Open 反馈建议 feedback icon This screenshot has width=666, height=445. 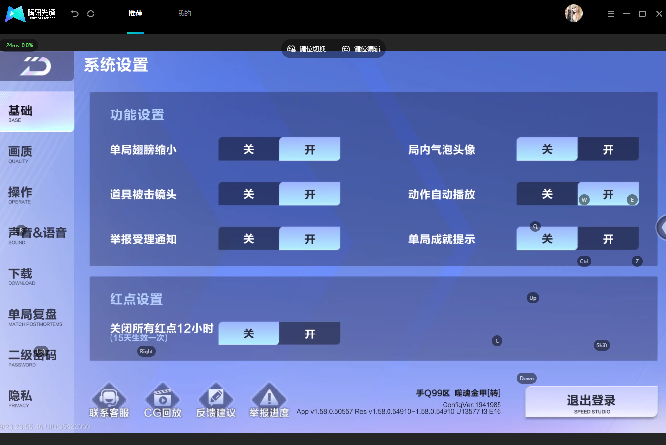tap(216, 400)
